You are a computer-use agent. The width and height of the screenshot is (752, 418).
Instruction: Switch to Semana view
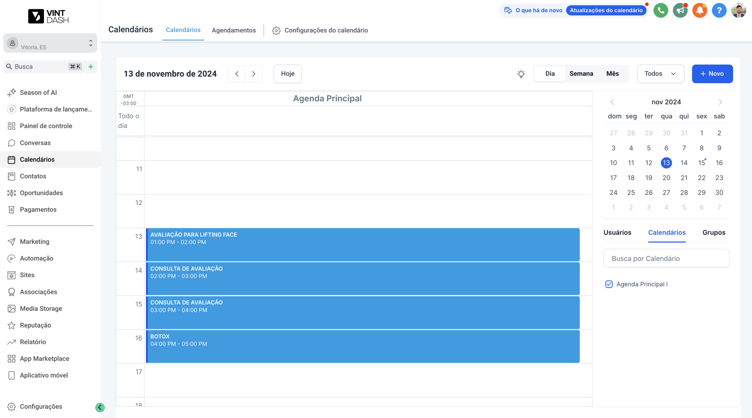click(581, 74)
